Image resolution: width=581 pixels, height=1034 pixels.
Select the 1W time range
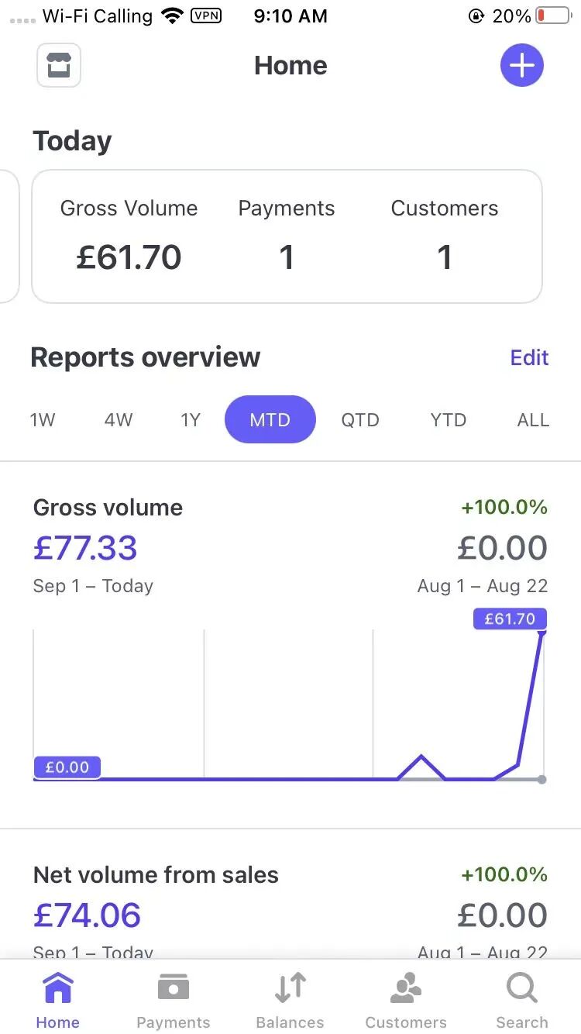click(x=43, y=420)
